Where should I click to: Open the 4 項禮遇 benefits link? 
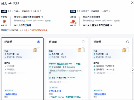[77, 64]
